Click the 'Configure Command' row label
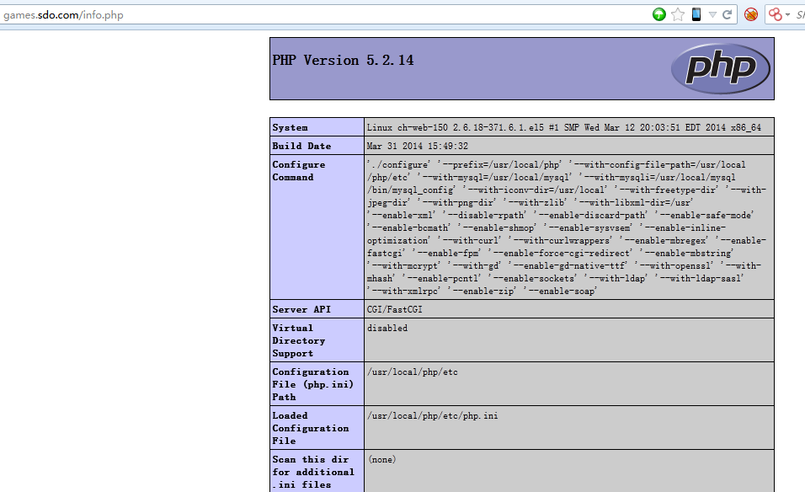 (299, 170)
